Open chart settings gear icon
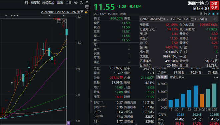Image resolution: width=220 pixels, height=125 pixels. [x=76, y=2]
